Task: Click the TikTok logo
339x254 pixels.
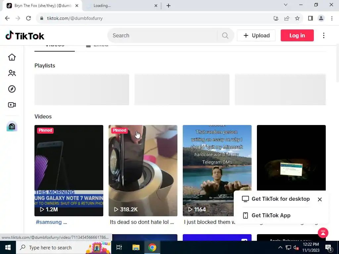Action: 24,36
